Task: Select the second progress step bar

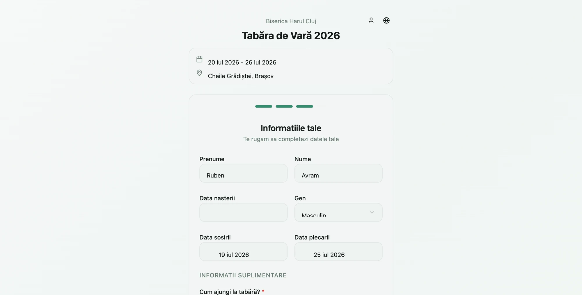Action: point(284,106)
